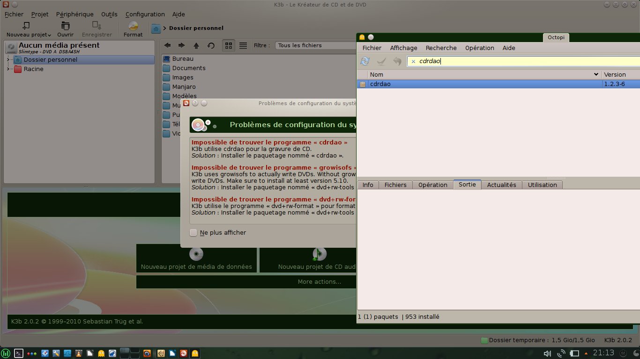
Task: Click the help '?' button on the problems dialog title bar
Action: tap(195, 103)
